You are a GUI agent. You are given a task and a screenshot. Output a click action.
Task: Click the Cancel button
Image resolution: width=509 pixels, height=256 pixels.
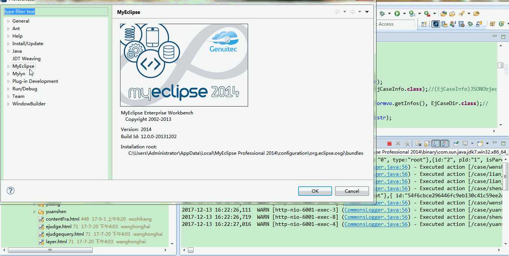click(352, 191)
